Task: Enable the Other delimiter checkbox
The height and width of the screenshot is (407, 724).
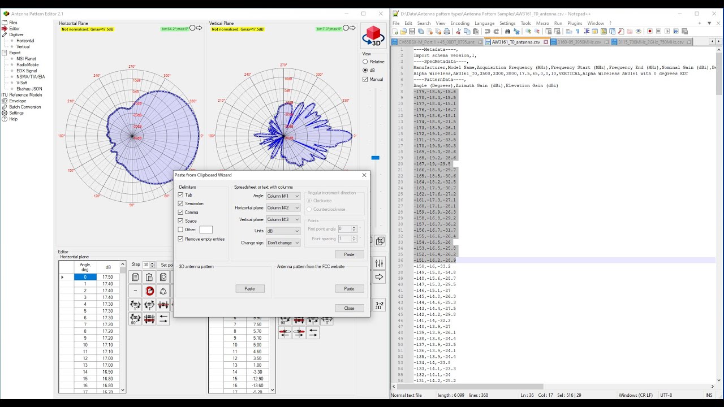Action: click(x=180, y=230)
